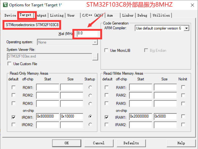Image resolution: width=198 pixels, height=149 pixels.
Task: Click the ROM2 Start field
Action: (48, 95)
